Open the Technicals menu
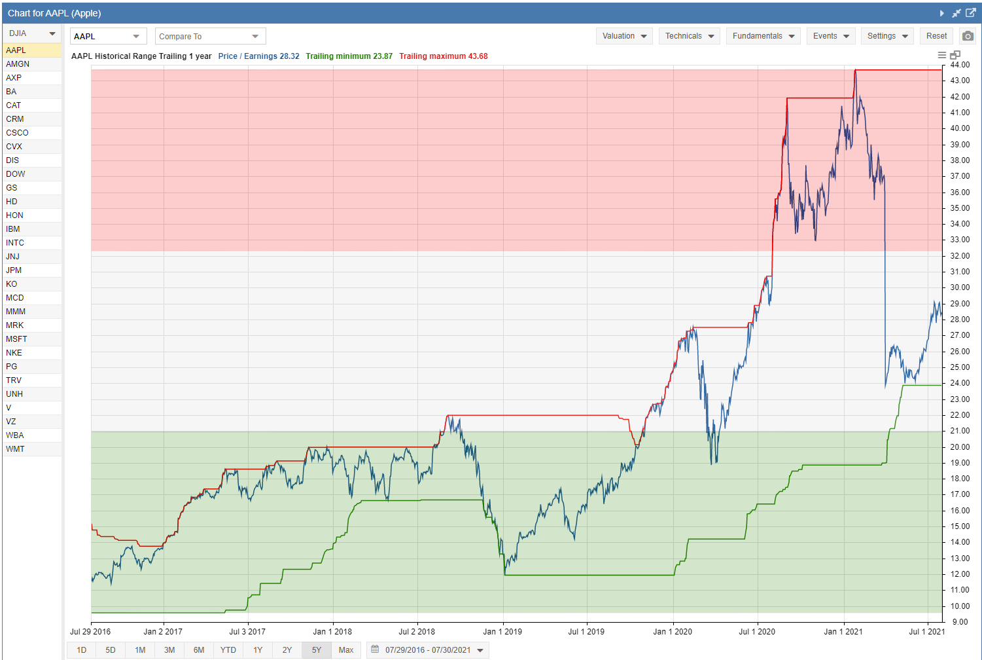 pyautogui.click(x=690, y=36)
